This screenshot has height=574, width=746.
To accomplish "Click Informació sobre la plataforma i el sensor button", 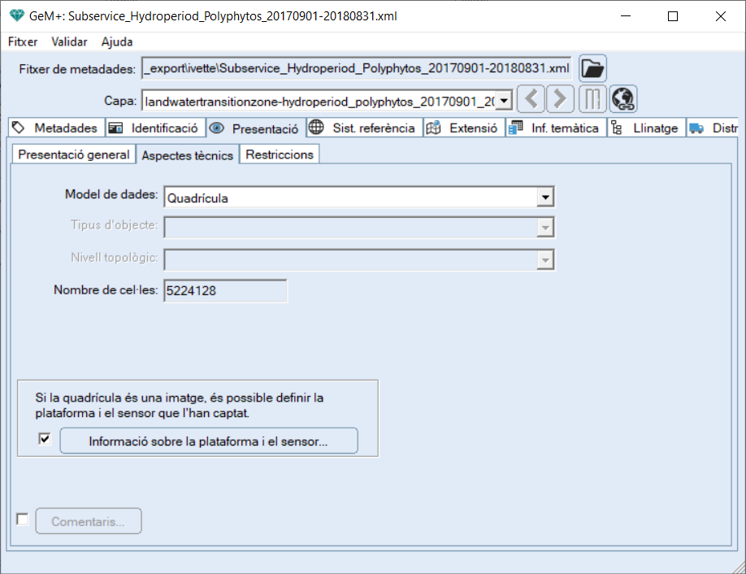I will [x=208, y=441].
